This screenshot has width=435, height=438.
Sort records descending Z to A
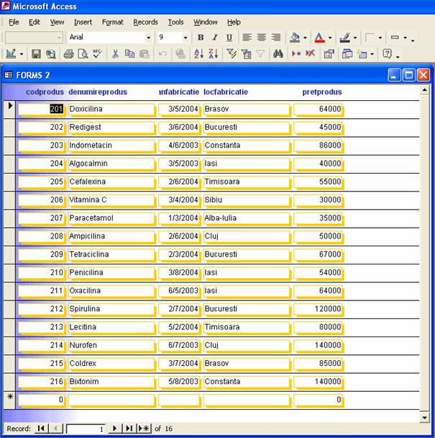pos(214,54)
